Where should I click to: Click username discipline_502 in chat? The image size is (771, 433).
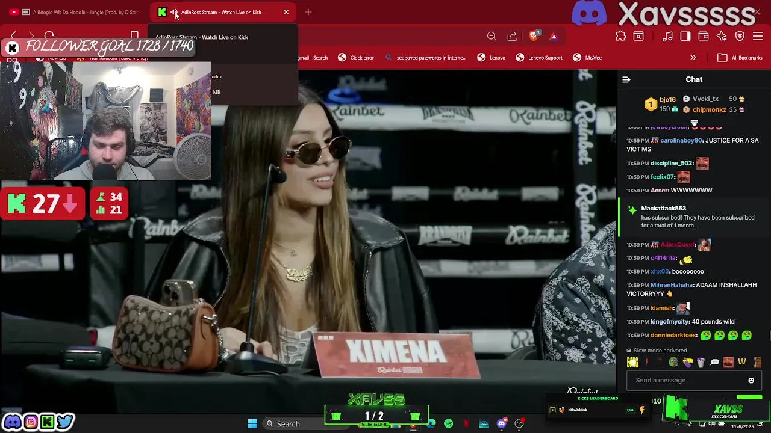click(x=672, y=163)
